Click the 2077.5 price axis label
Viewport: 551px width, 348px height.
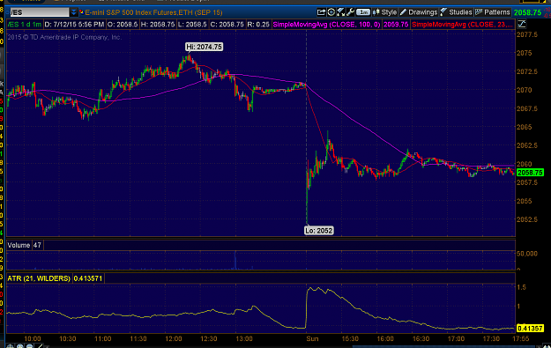point(526,34)
